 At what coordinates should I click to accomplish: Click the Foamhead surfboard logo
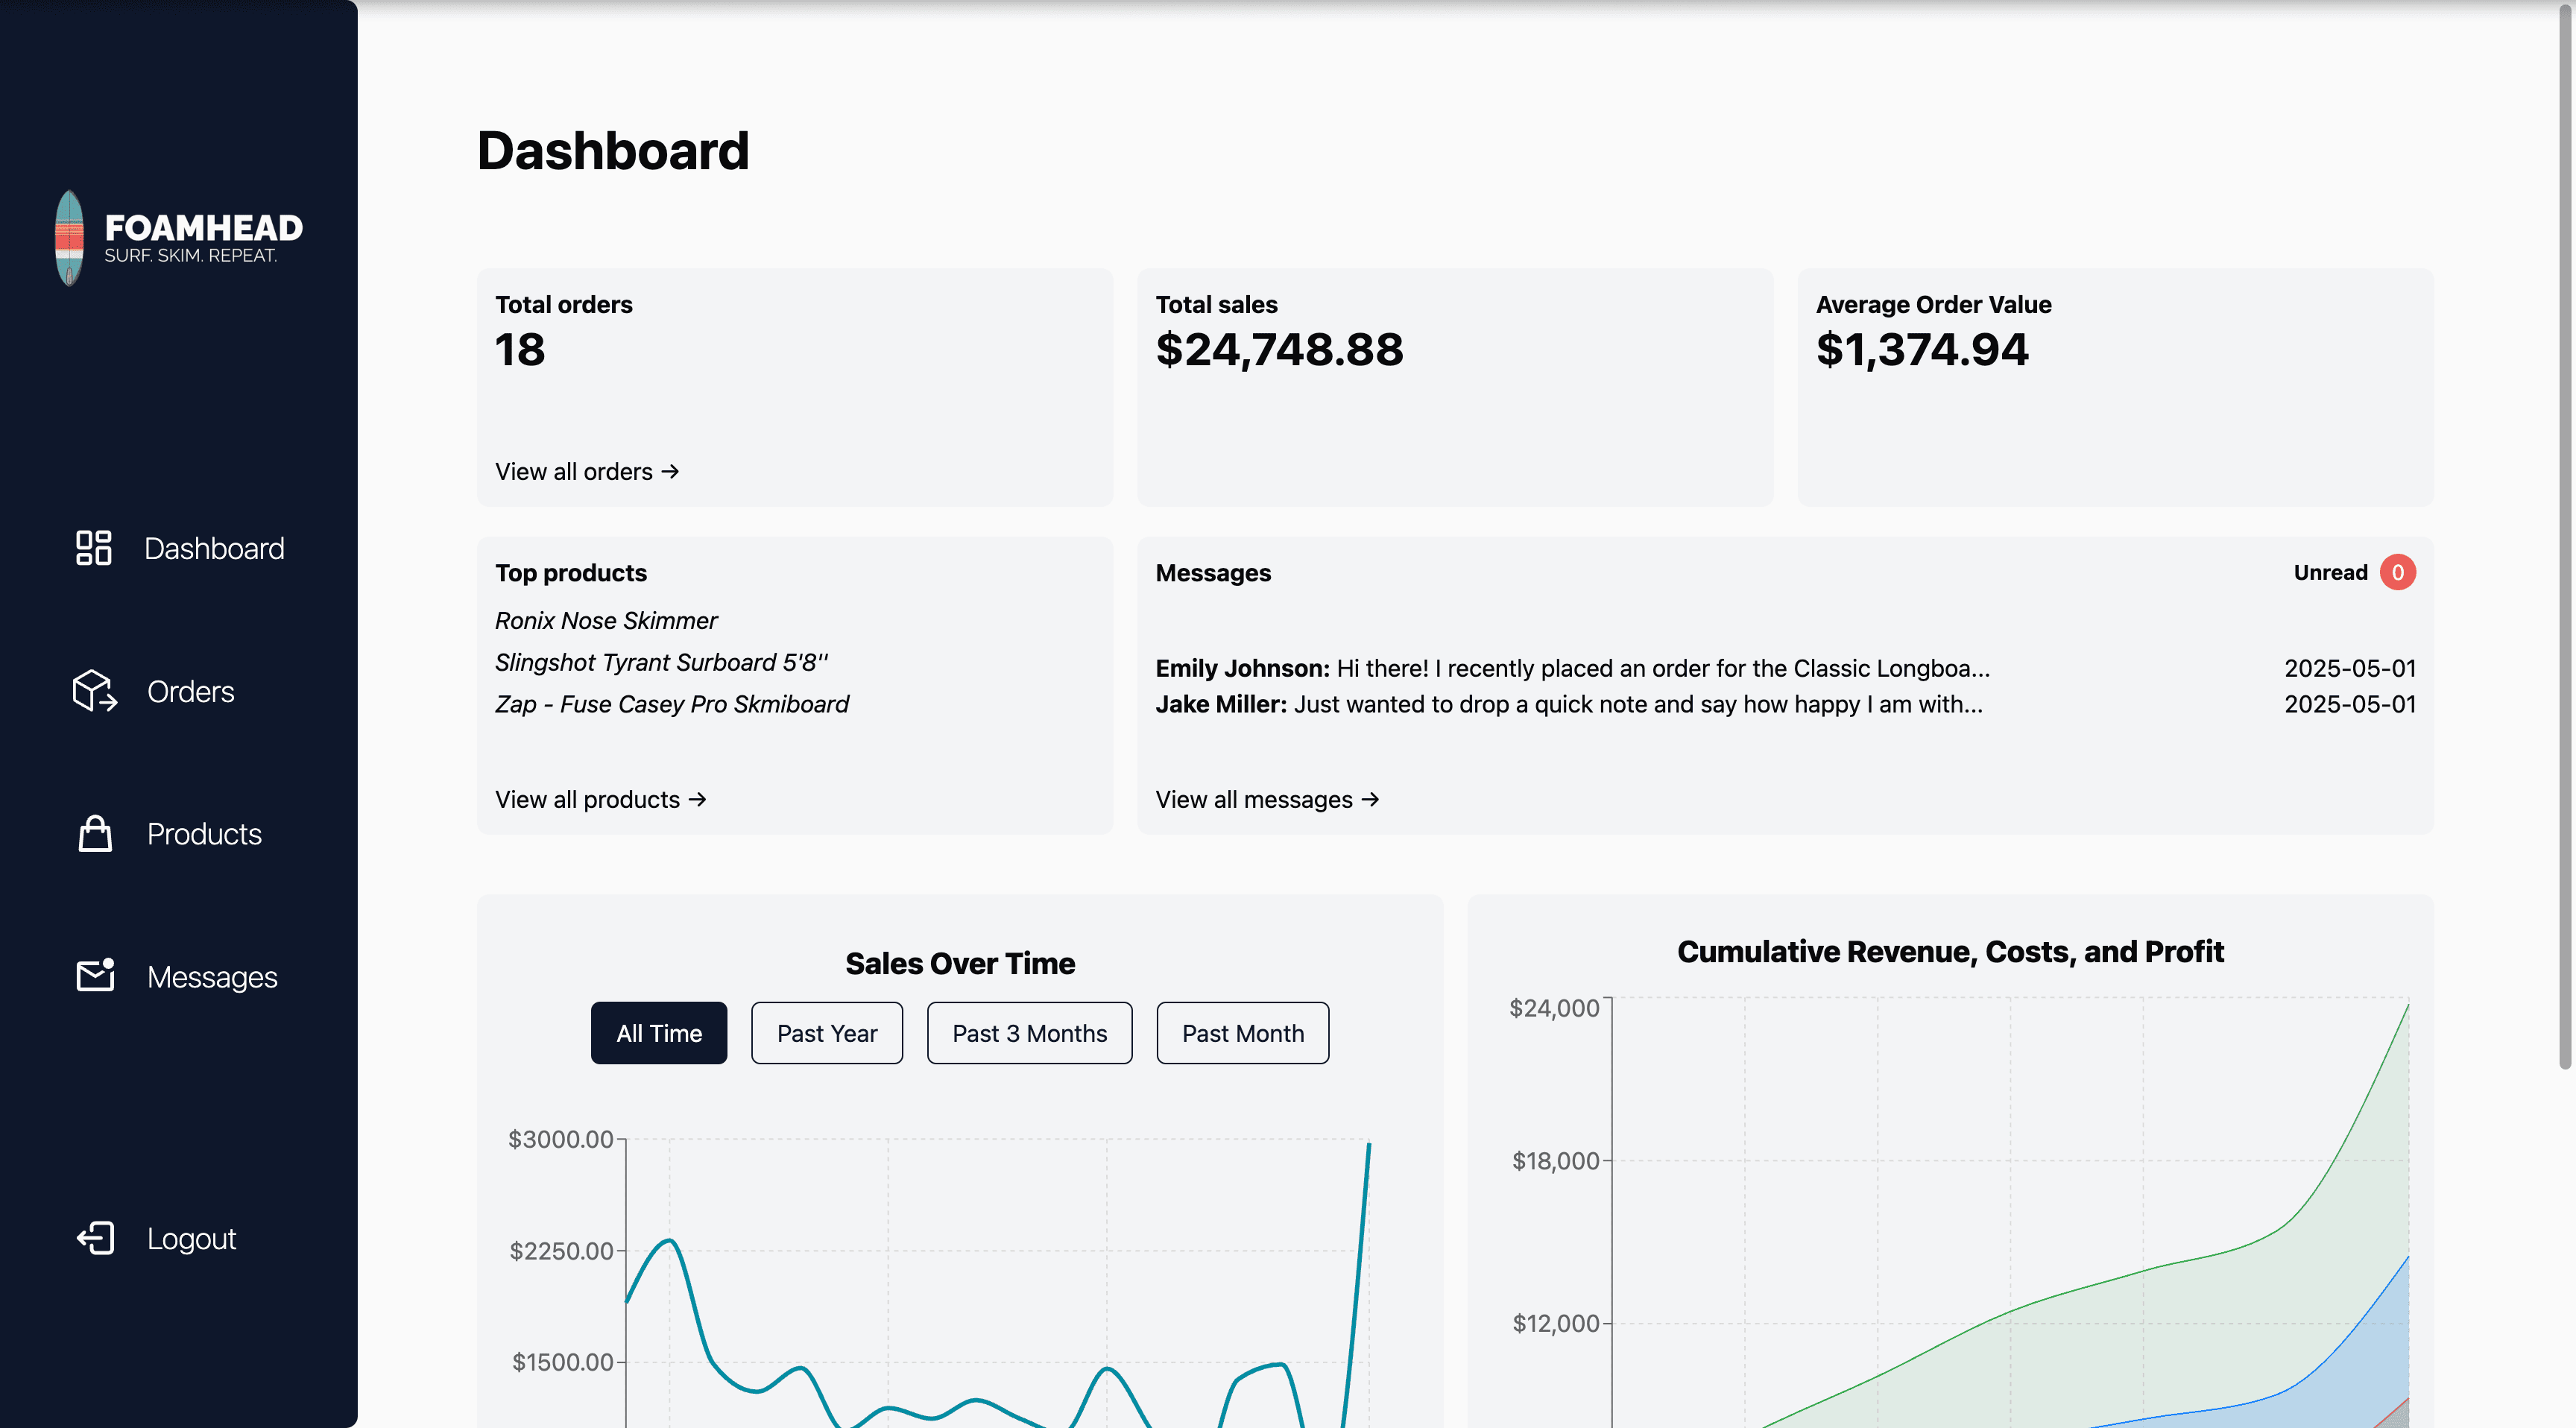pos(179,238)
